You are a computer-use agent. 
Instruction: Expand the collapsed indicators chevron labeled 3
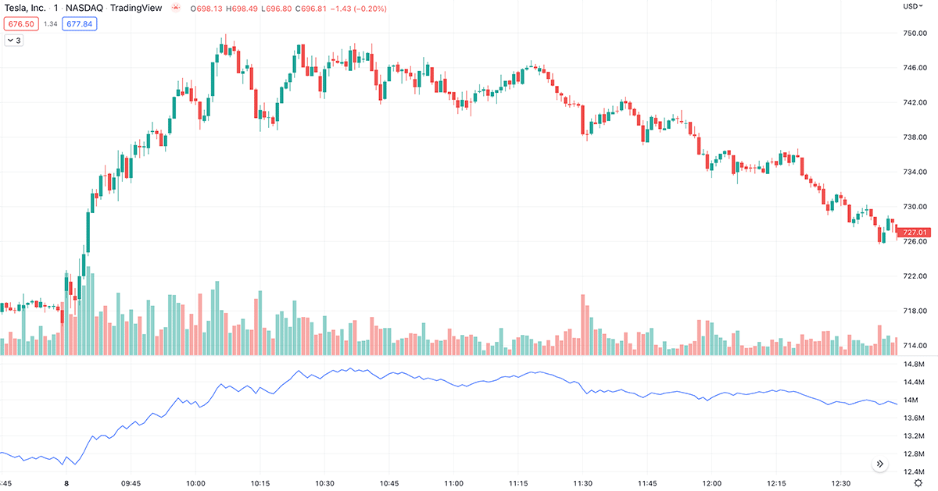pos(14,39)
